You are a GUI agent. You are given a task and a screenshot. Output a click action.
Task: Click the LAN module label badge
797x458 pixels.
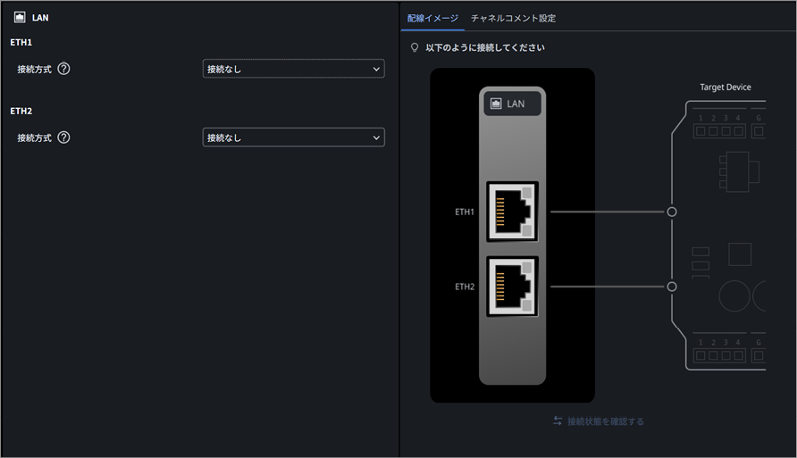coord(512,104)
